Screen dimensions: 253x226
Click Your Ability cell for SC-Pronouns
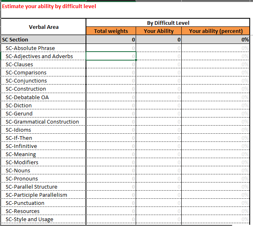point(158,178)
